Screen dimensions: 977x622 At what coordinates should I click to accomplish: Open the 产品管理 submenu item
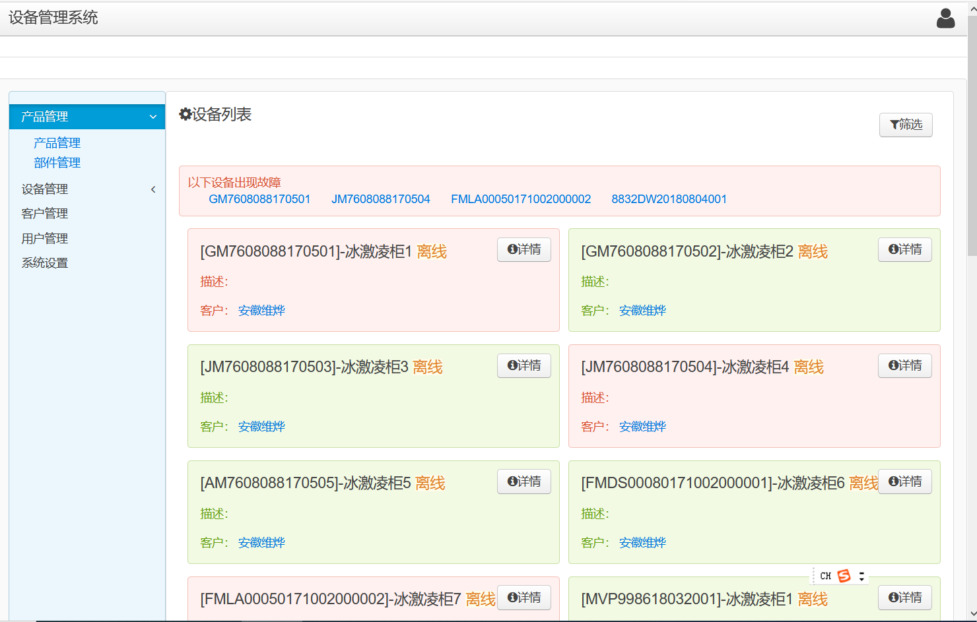[x=57, y=143]
